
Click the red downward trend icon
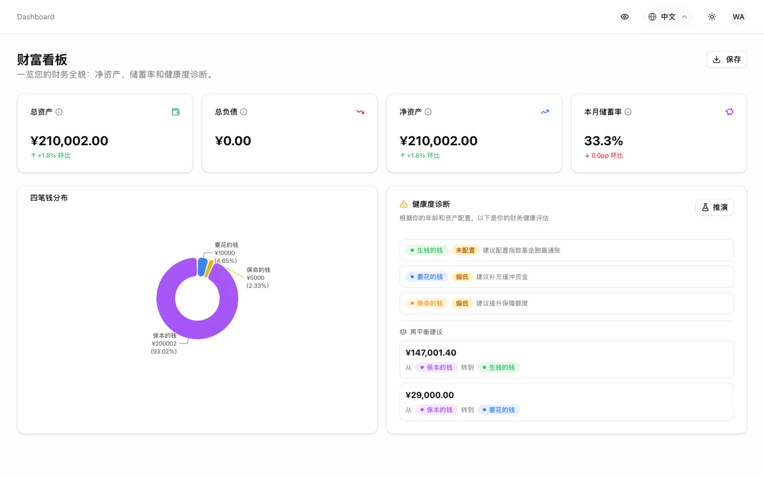point(360,112)
